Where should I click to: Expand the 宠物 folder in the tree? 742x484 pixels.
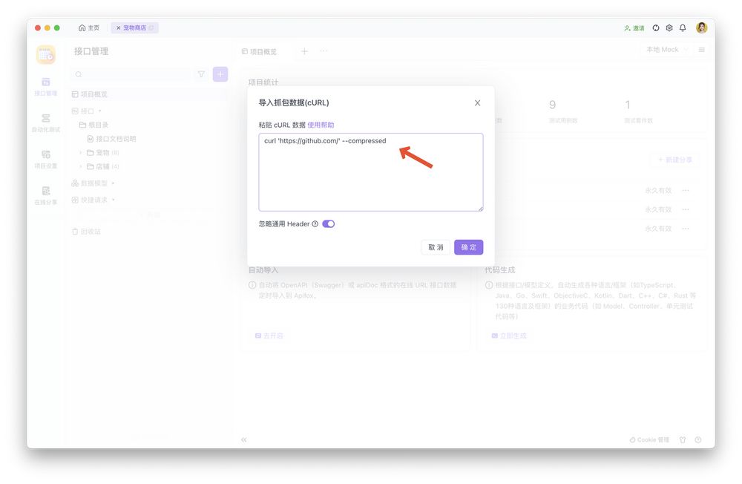(81, 153)
